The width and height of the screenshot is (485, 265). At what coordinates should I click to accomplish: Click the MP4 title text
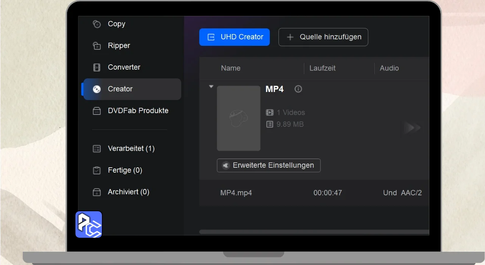(275, 89)
